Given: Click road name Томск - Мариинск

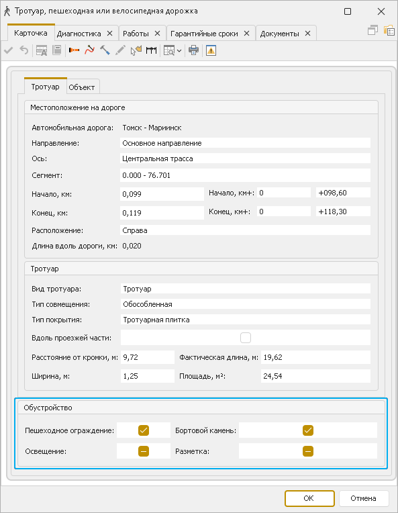Looking at the screenshot, I should coord(152,128).
